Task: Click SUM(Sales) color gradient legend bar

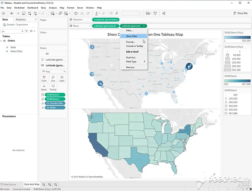Action: pyautogui.click(x=237, y=81)
